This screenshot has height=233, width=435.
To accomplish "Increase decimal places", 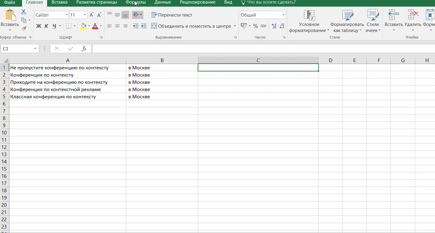I will 274,26.
